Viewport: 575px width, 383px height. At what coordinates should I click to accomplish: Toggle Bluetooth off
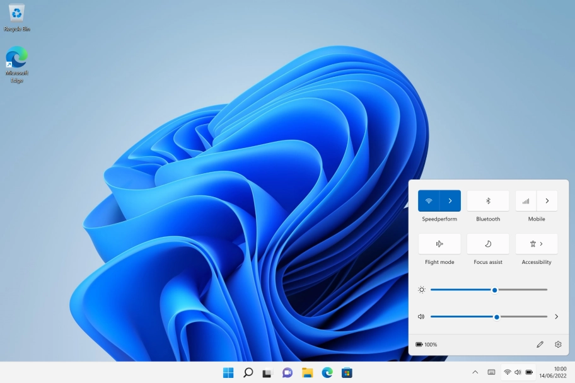pos(487,200)
